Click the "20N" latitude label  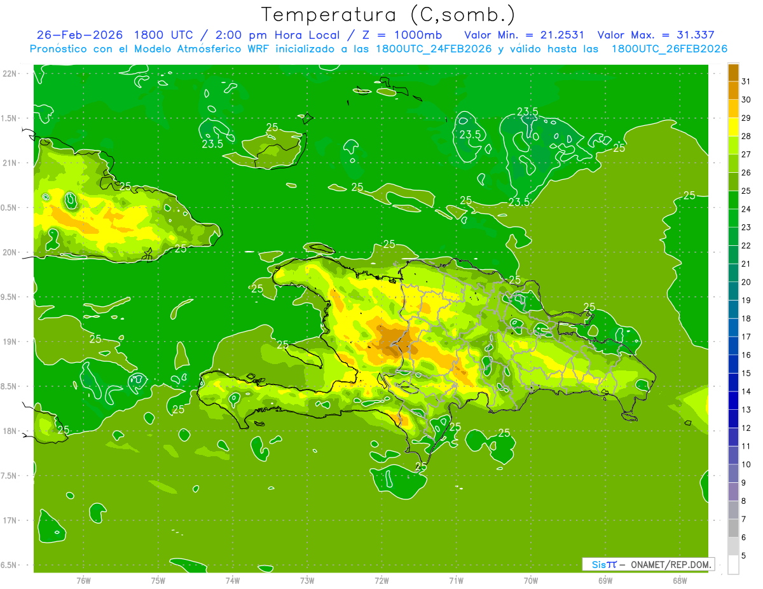coord(10,252)
